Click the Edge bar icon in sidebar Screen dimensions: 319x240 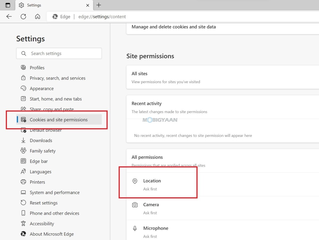point(24,161)
